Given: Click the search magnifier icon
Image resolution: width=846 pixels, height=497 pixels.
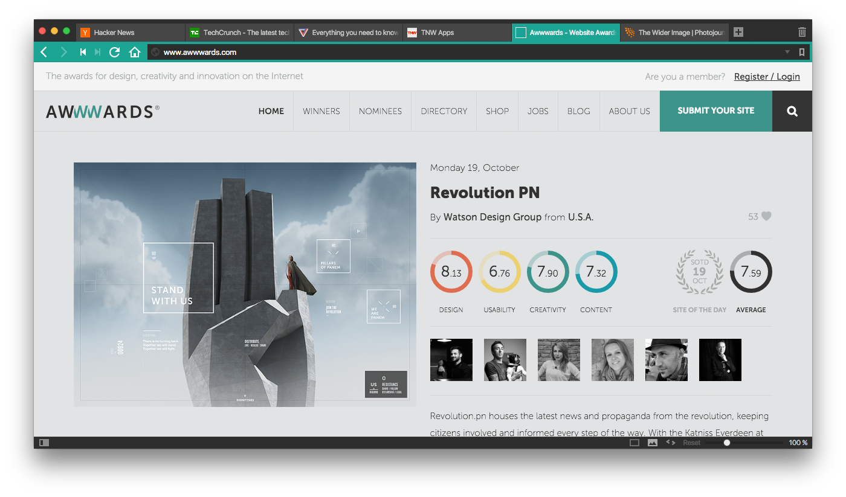Looking at the screenshot, I should [x=792, y=111].
